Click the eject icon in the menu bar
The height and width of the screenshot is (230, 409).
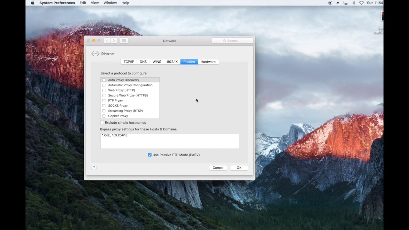click(x=338, y=3)
